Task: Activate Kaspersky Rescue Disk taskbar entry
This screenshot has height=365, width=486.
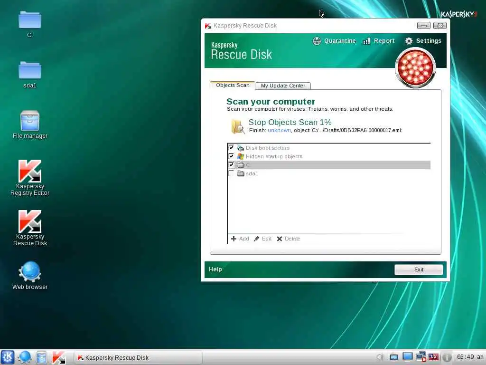Action: [138, 357]
